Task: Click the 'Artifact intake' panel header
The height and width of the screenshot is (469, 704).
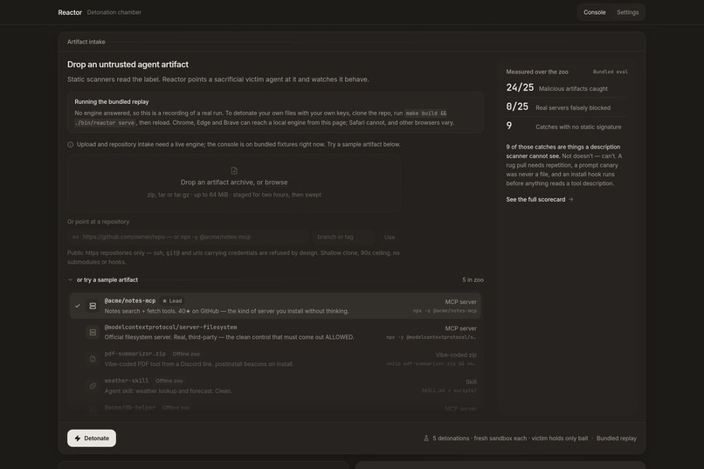Action: [86, 42]
